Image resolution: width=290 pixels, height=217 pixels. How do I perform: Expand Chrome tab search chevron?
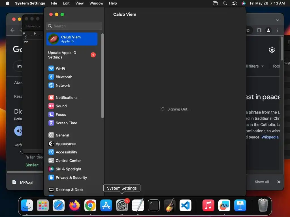pos(278,20)
